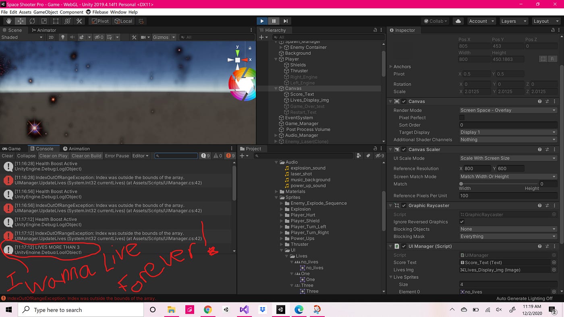Disable the Canvas component checkbox
The height and width of the screenshot is (317, 564).
click(x=404, y=101)
